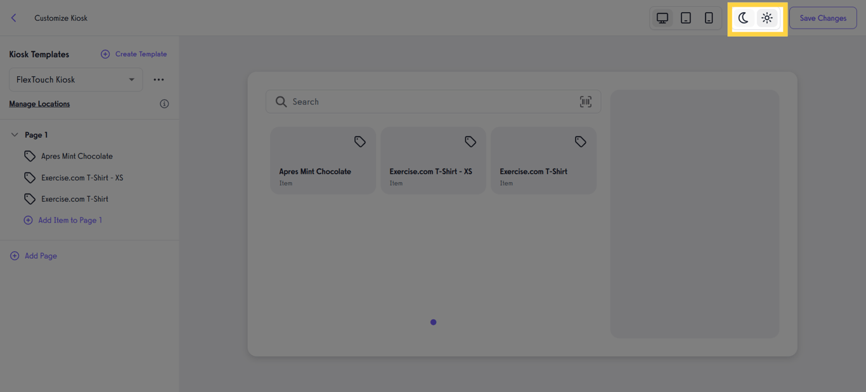Enable light mode with the sun toggle
The width and height of the screenshot is (866, 392).
(766, 18)
